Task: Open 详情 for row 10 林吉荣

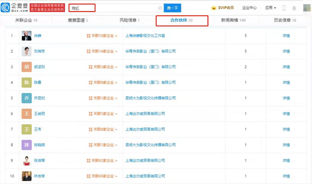Action: click(x=286, y=176)
